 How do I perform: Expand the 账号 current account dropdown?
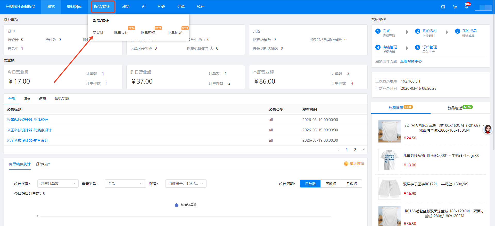(186, 184)
